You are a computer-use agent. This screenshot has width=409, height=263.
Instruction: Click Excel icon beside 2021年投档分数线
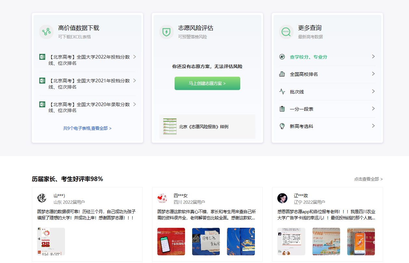point(42,80)
